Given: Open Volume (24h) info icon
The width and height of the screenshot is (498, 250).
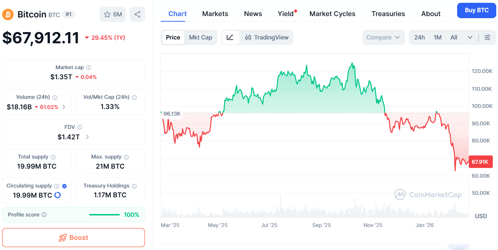Looking at the screenshot, I should [x=55, y=97].
